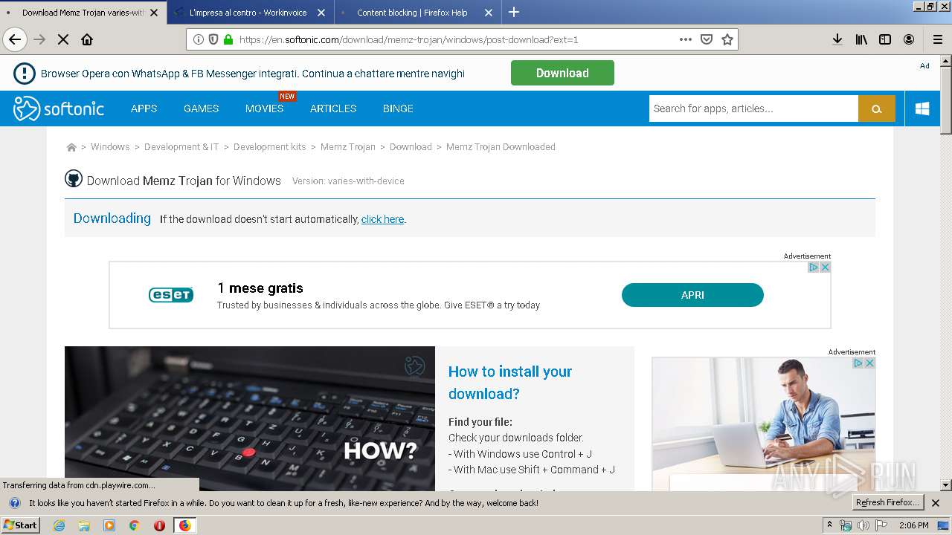Dismiss the Firefox refresh notification bar
This screenshot has width=952, height=535.
[x=936, y=503]
